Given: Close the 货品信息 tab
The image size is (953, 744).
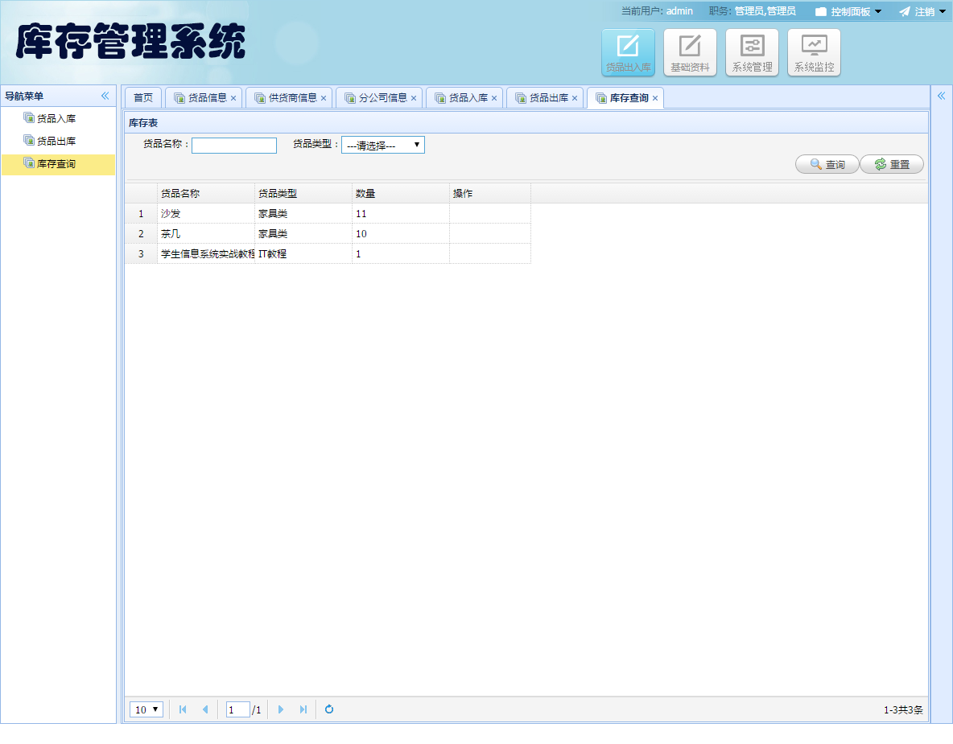Looking at the screenshot, I should [233, 98].
